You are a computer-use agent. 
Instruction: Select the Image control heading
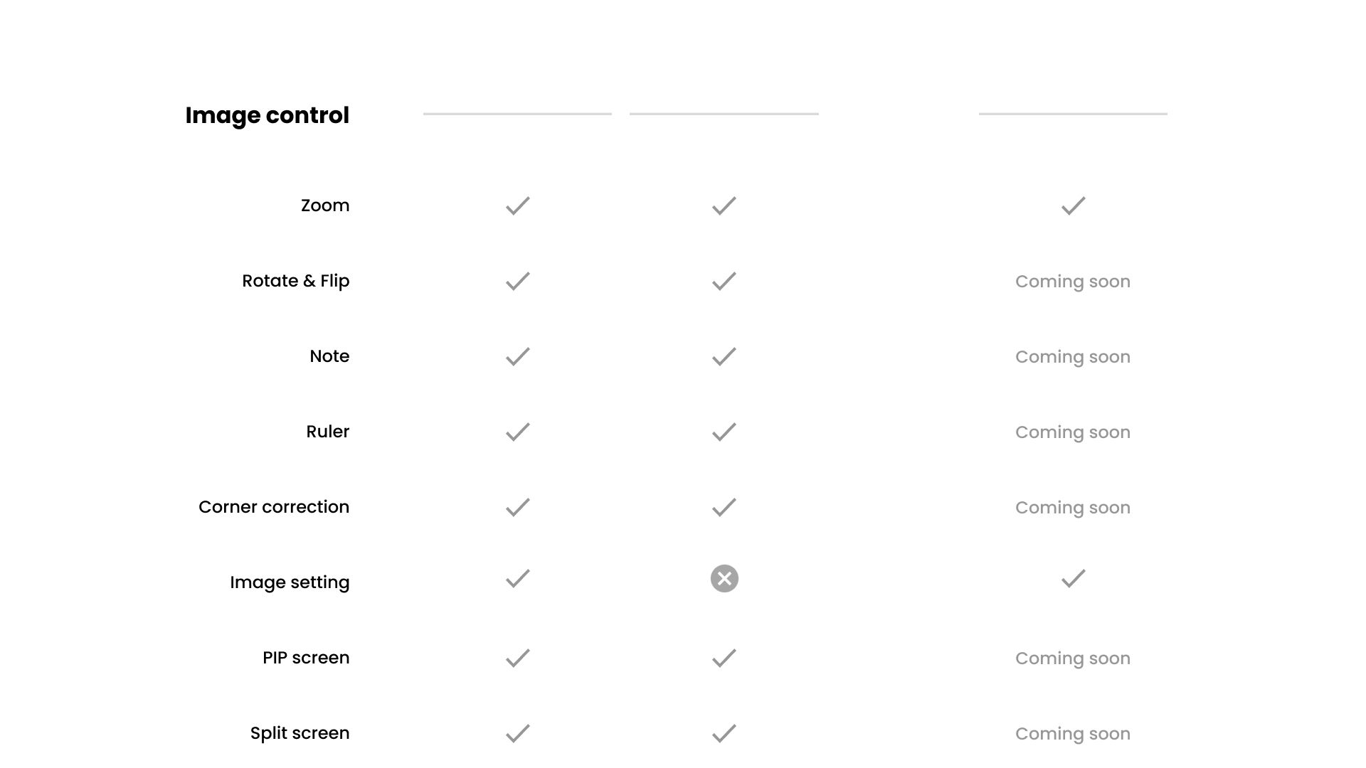pos(267,115)
